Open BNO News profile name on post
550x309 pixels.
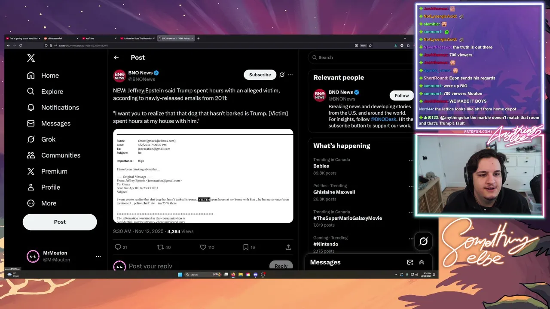coord(140,73)
